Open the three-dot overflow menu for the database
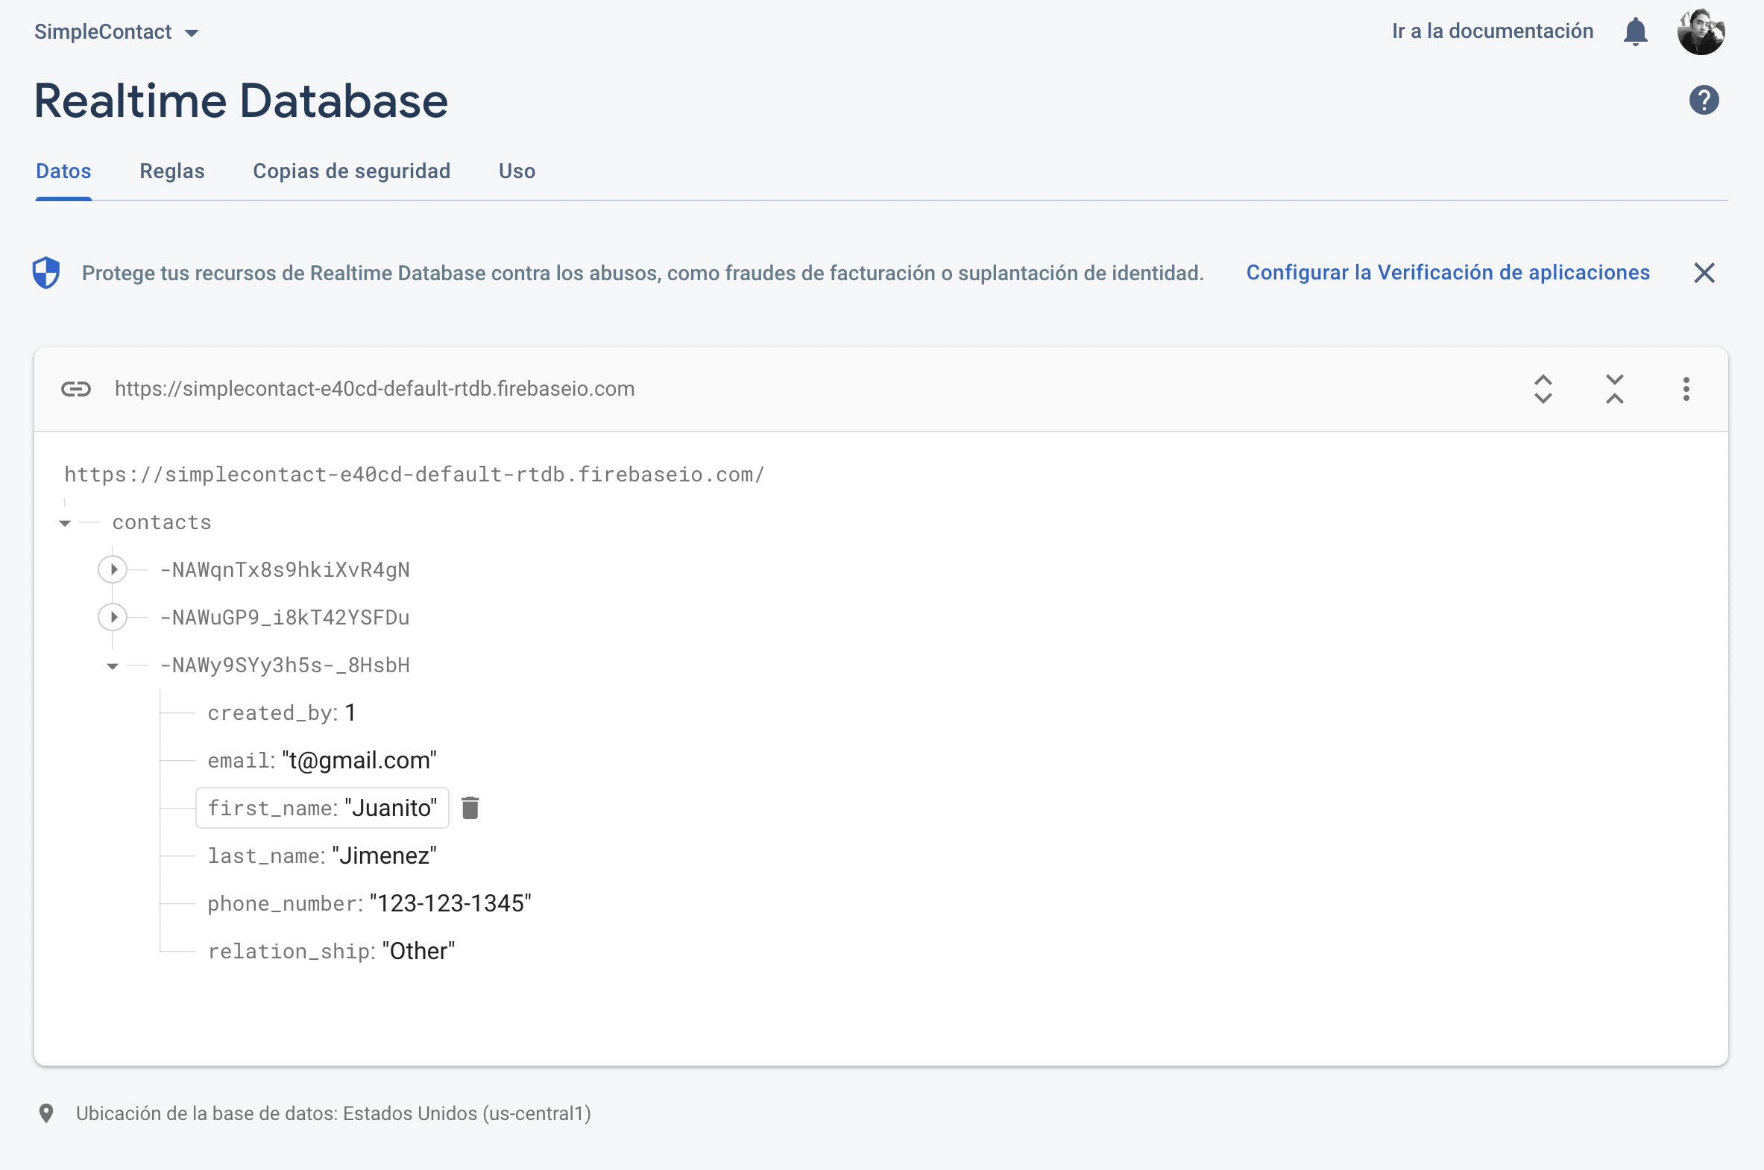 click(x=1685, y=389)
